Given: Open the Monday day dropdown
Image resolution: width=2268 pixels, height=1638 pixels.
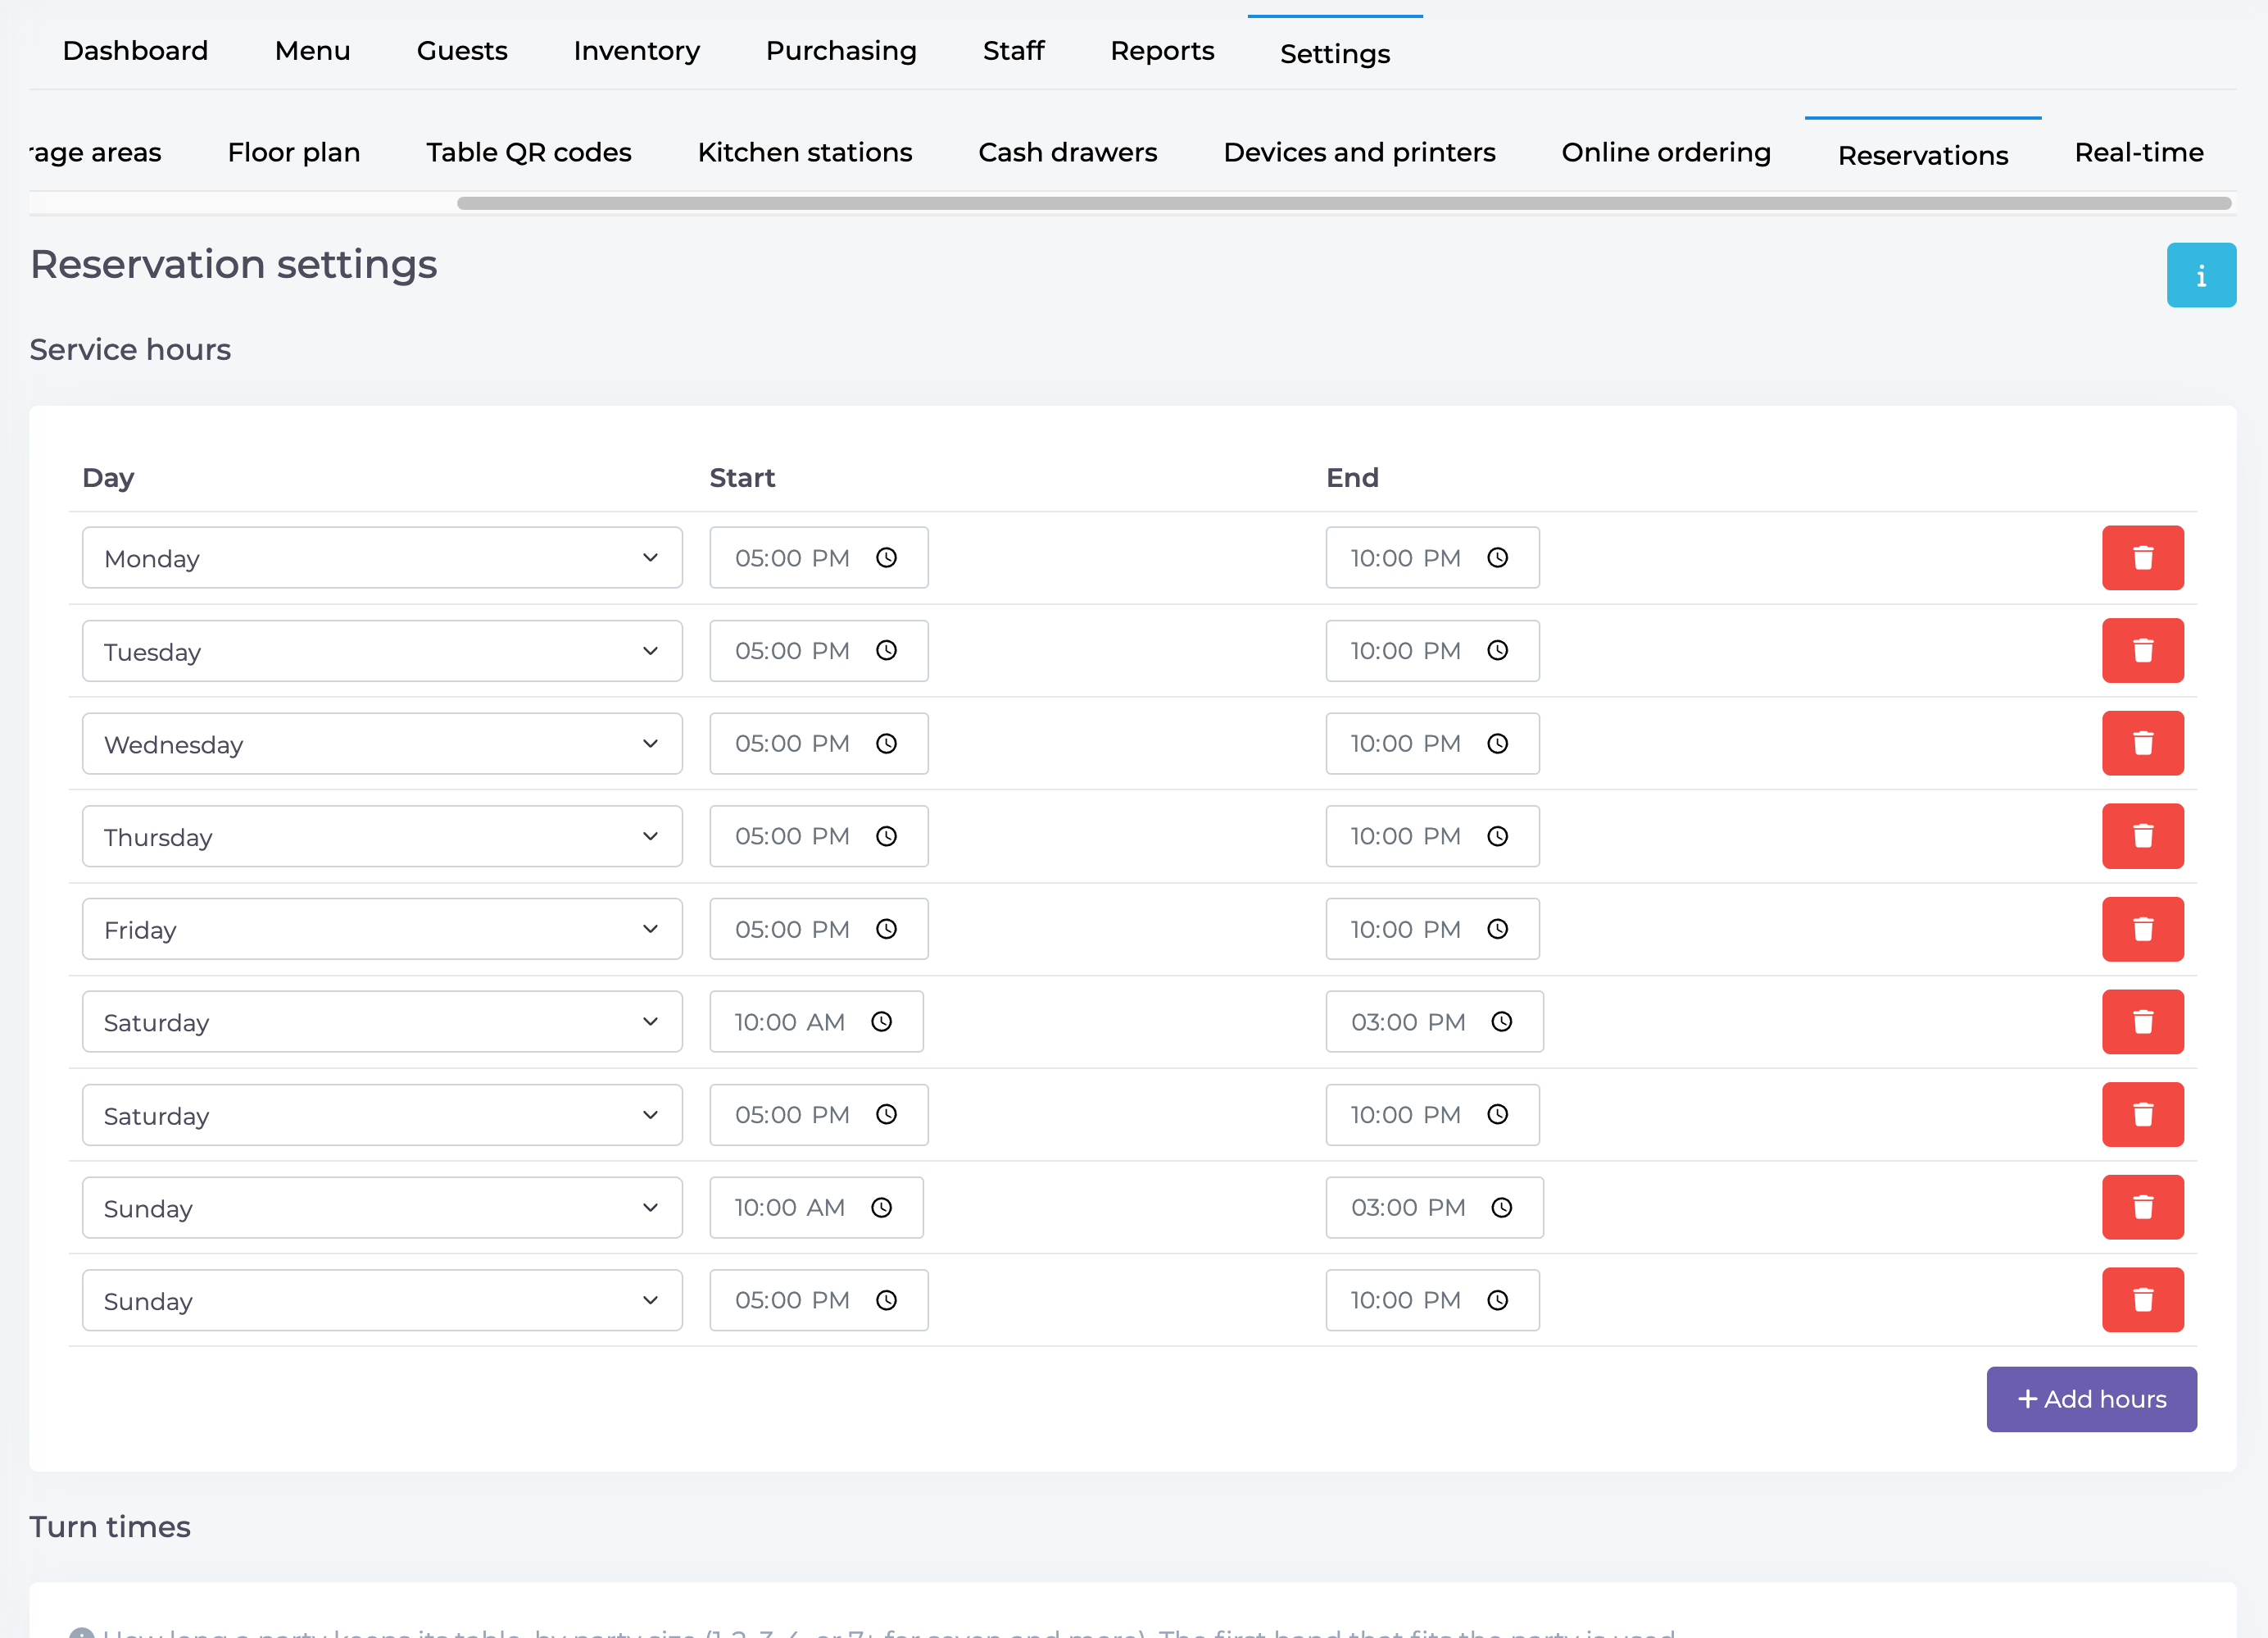Looking at the screenshot, I should (x=382, y=557).
